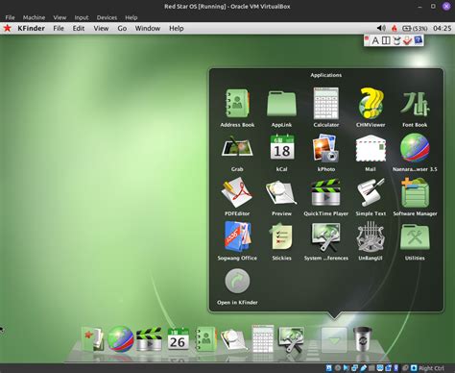Open VirtualBox File menu
Viewport: 455px width, 373px height.
click(x=10, y=17)
